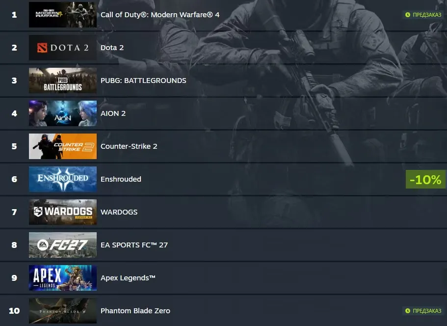The image size is (447, 326).
Task: Click the EA FC27 cover thumbnail
Action: (x=63, y=245)
